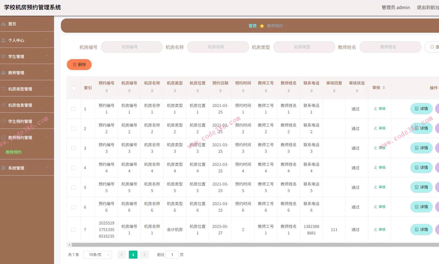Click the star icon in breadcrumb bar

[x=262, y=26]
